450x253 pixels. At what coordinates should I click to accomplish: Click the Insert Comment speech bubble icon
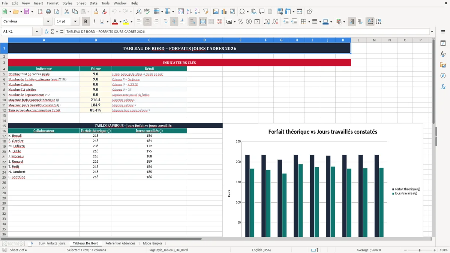tap(262, 12)
